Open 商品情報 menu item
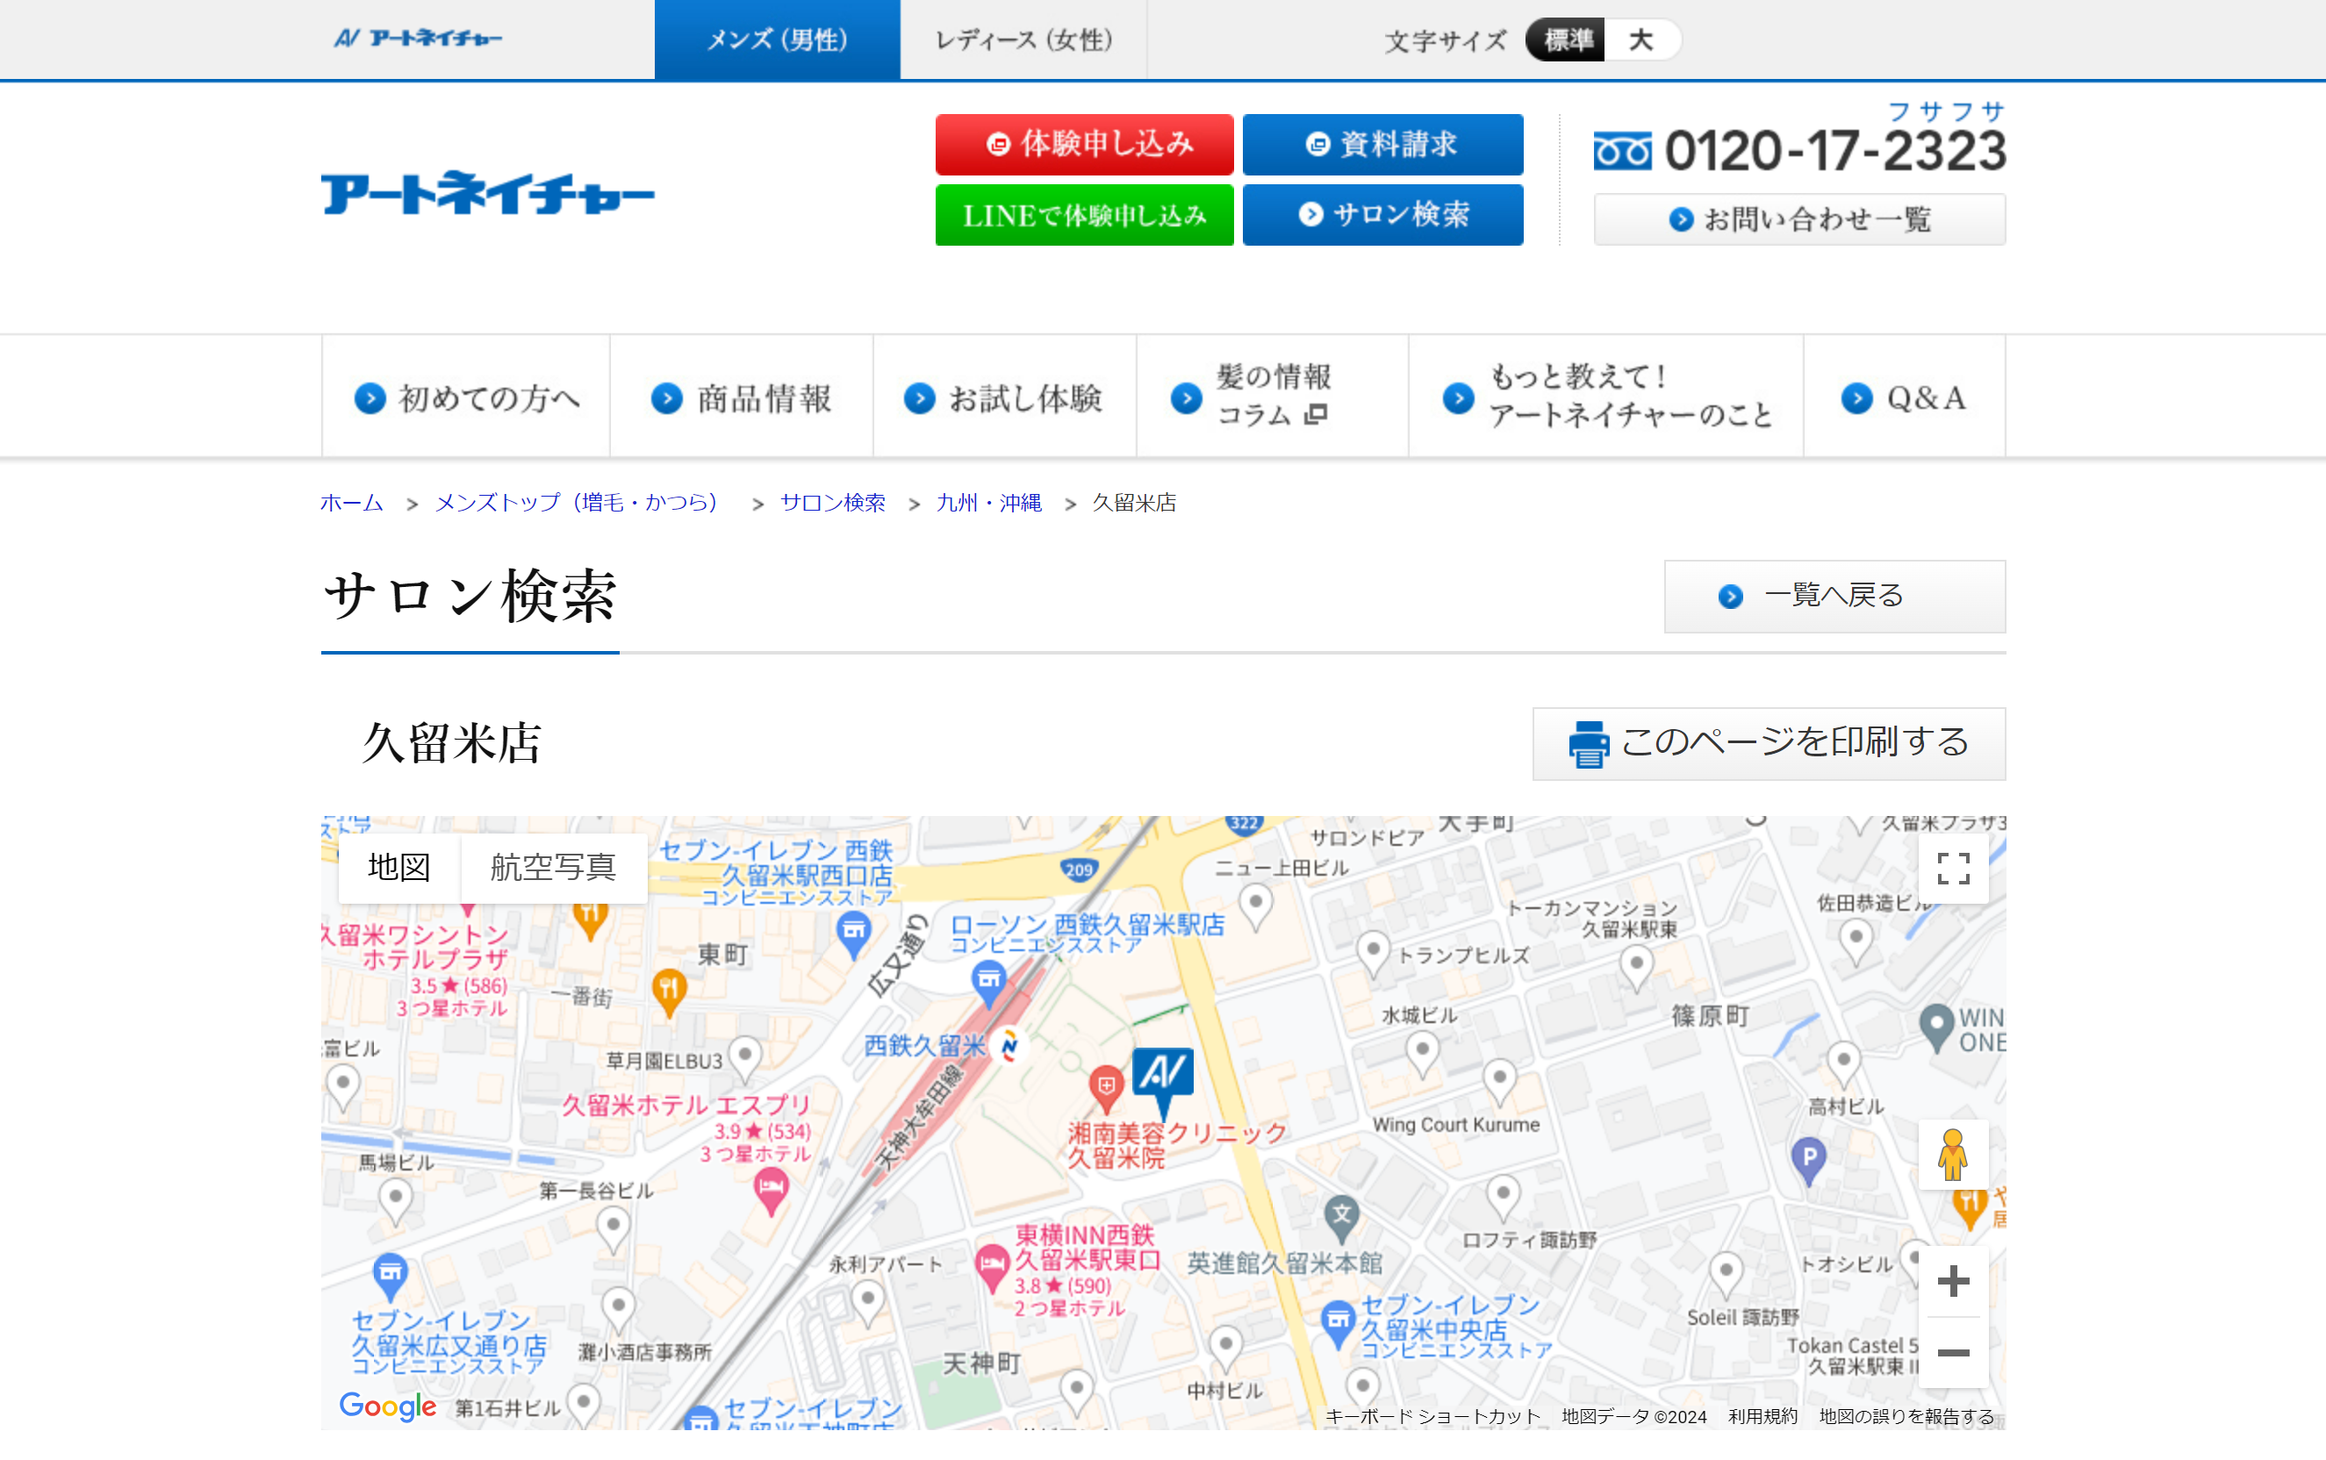Image resolution: width=2326 pixels, height=1460 pixels. [741, 397]
